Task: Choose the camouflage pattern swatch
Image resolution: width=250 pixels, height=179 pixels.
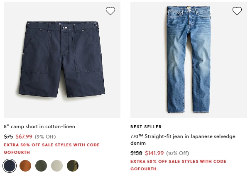Action: [x=73, y=166]
